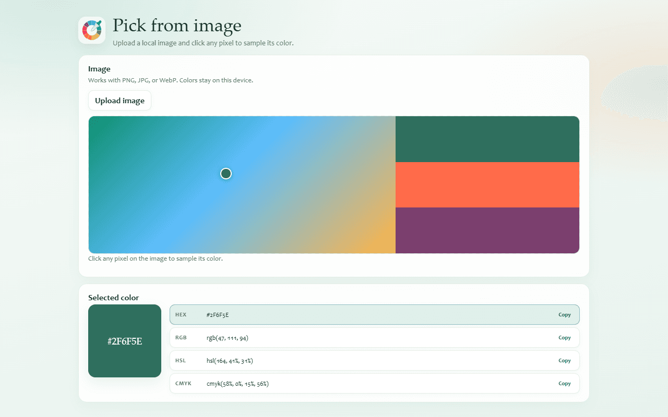The image size is (668, 417).
Task: Sample the coral orange block in image
Action: pyautogui.click(x=487, y=185)
